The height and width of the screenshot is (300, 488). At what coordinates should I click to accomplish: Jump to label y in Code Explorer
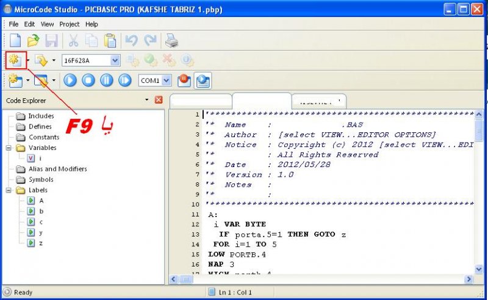point(41,232)
